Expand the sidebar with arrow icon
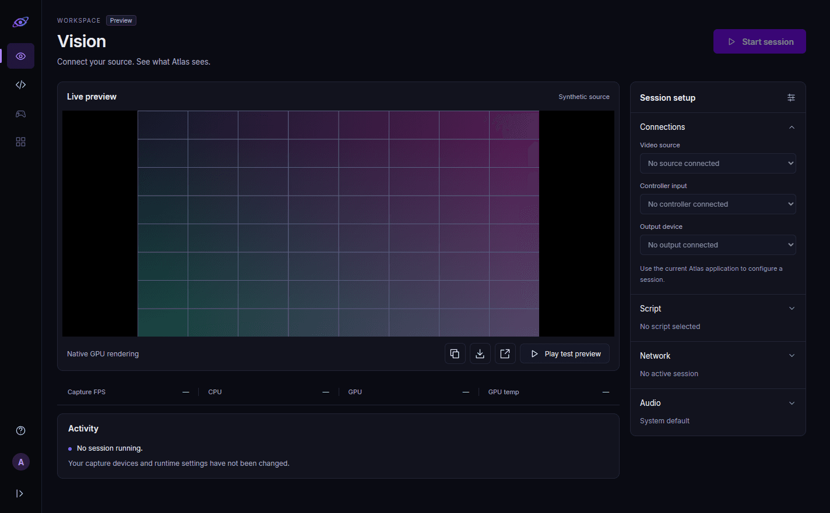This screenshot has height=513, width=830. (x=20, y=493)
